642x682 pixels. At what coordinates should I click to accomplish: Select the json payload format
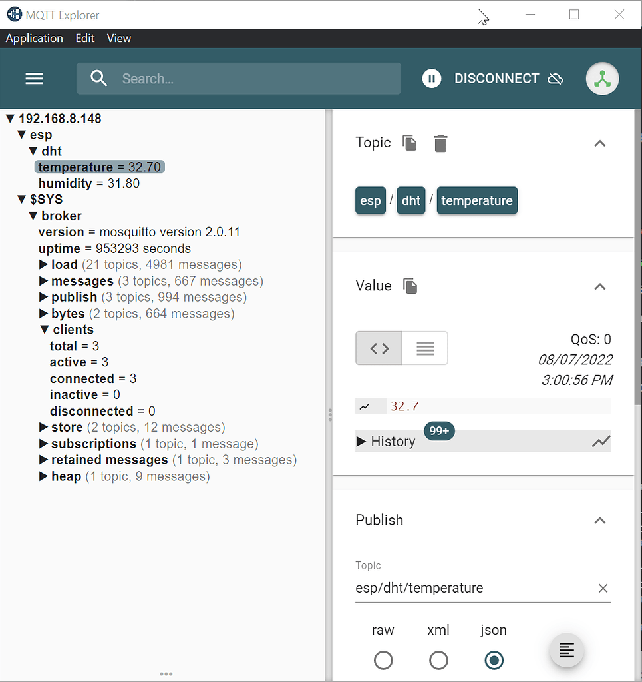[x=494, y=660]
